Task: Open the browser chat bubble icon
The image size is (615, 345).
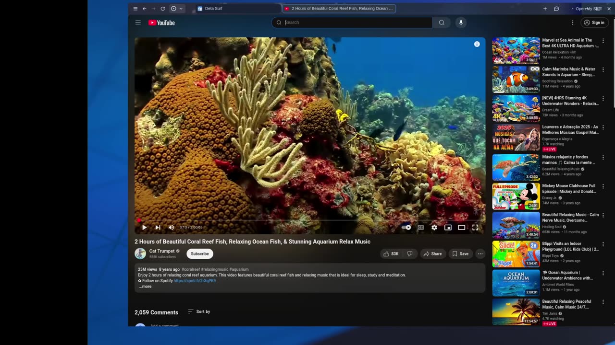Action: point(556,9)
